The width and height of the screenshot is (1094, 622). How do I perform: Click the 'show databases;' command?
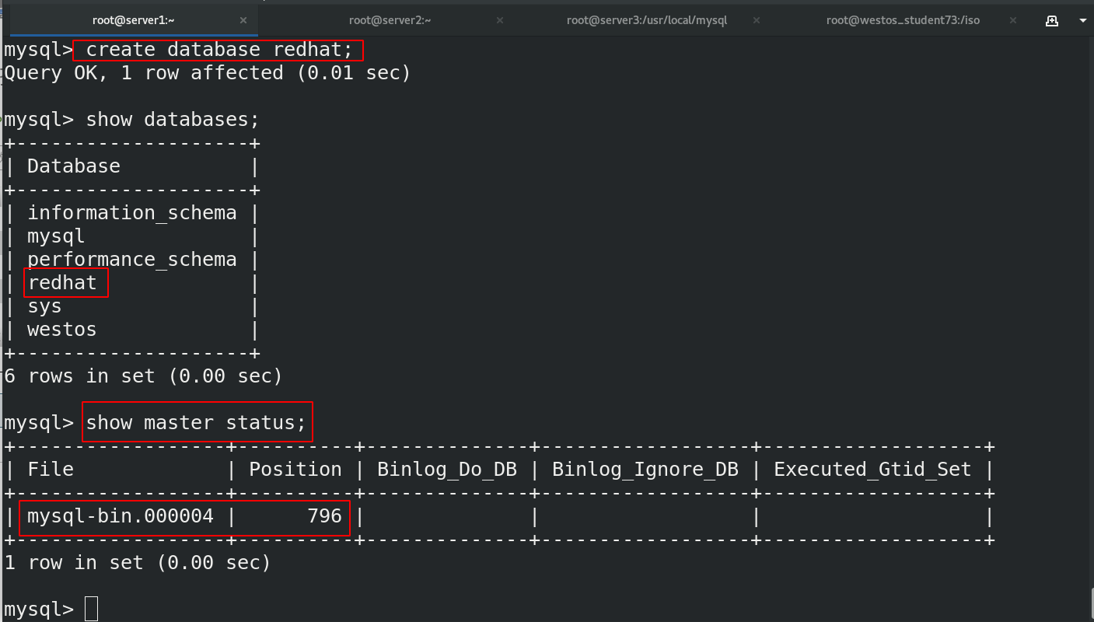pyautogui.click(x=172, y=120)
